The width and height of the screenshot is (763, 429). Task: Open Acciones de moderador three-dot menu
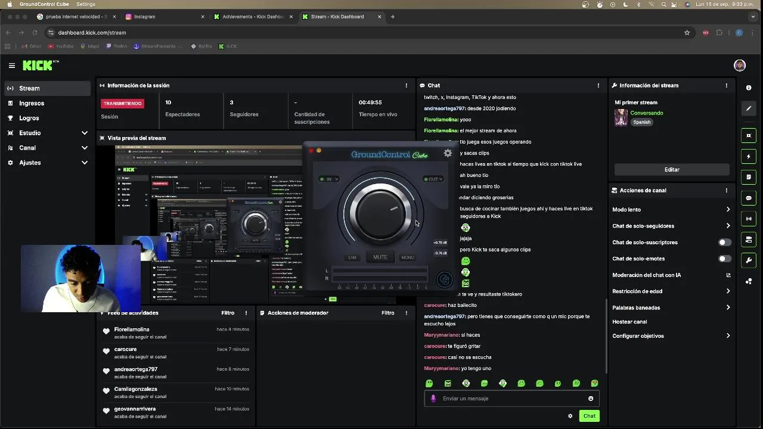tap(407, 313)
